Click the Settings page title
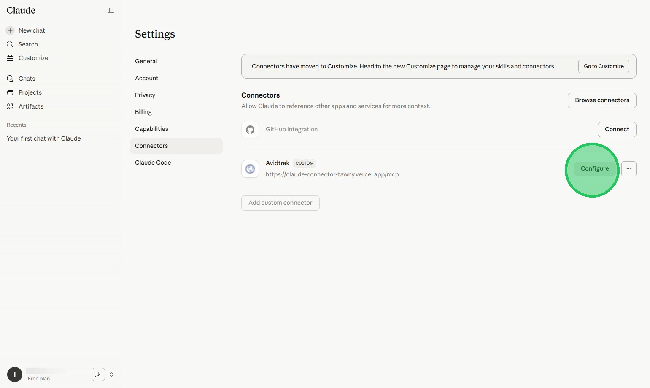 click(x=155, y=34)
